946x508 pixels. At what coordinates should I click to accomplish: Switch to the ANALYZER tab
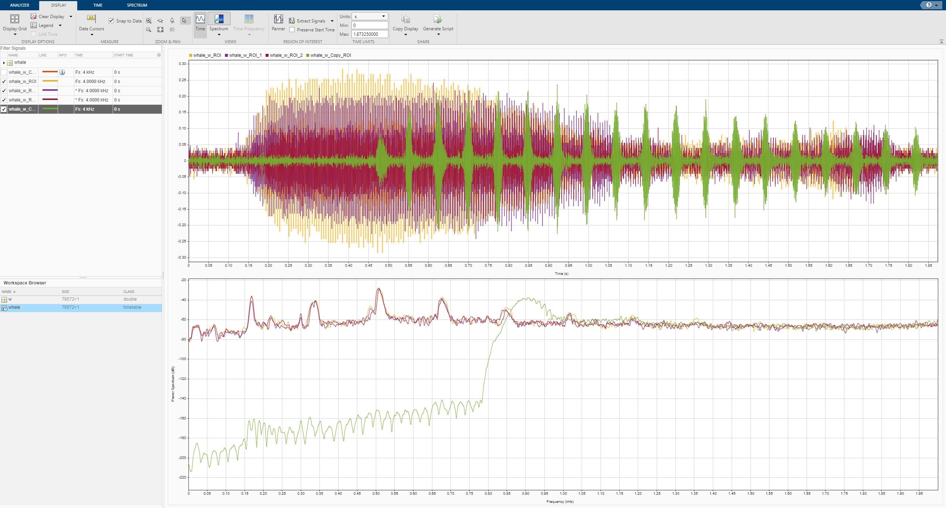pyautogui.click(x=20, y=5)
